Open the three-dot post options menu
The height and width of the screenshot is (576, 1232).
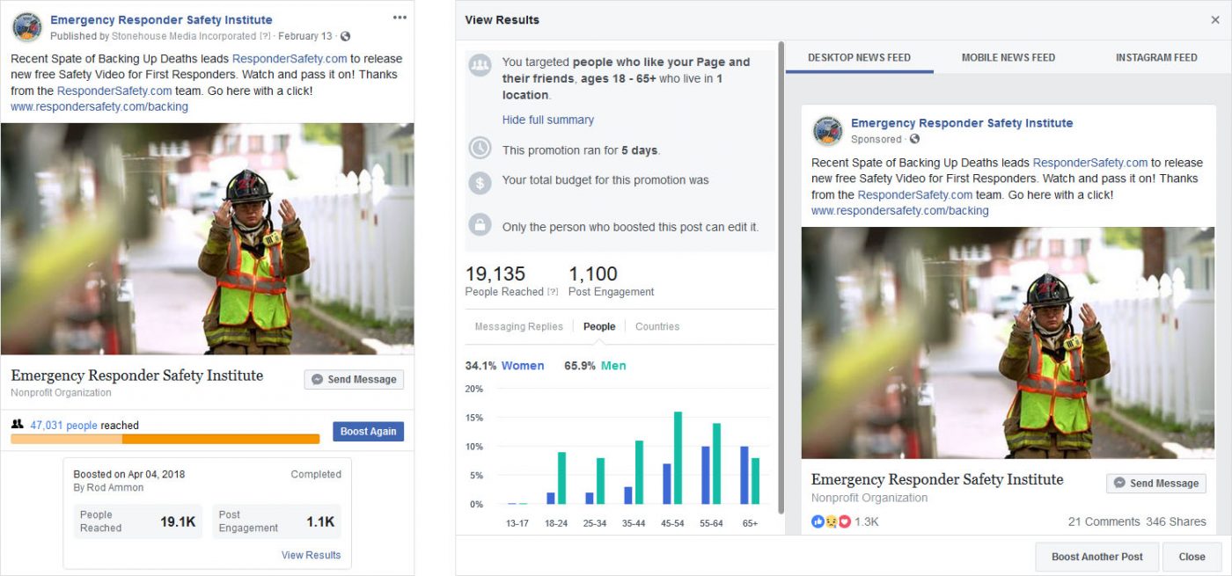coord(400,18)
